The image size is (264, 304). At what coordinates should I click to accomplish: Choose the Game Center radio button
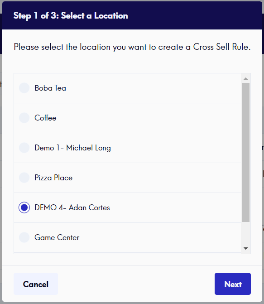point(24,237)
